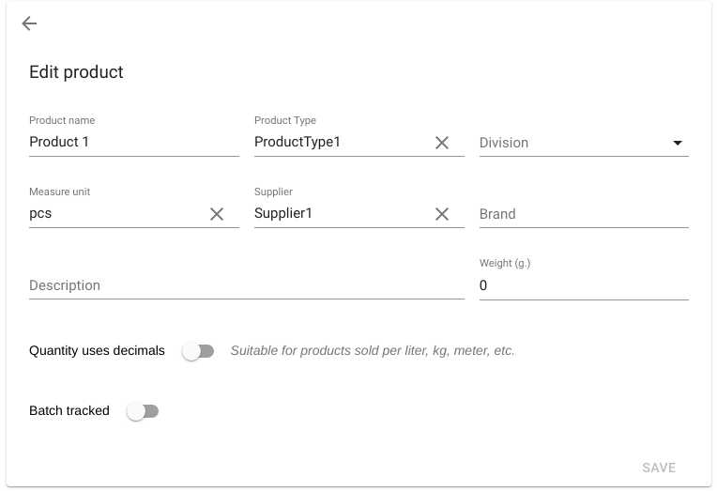The image size is (717, 491).
Task: Click the Edit product heading
Action: 76,72
